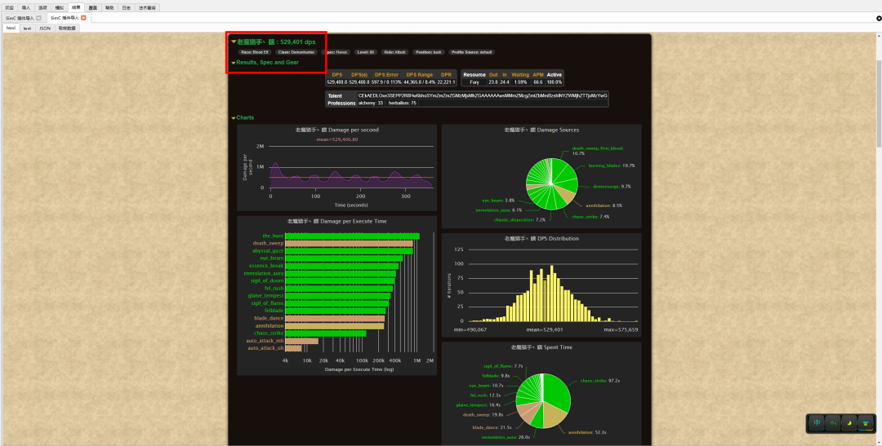This screenshot has height=446, width=882.
Task: Open the 日志 log tab
Action: pos(126,7)
